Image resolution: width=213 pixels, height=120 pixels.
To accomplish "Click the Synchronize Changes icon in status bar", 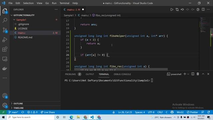I will coord(23,112).
